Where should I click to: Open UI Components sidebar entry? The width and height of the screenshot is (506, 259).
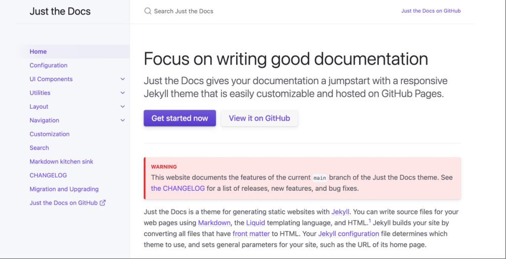point(51,79)
